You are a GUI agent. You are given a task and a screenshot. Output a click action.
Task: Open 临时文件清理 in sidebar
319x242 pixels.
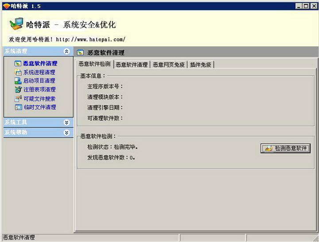click(x=40, y=107)
